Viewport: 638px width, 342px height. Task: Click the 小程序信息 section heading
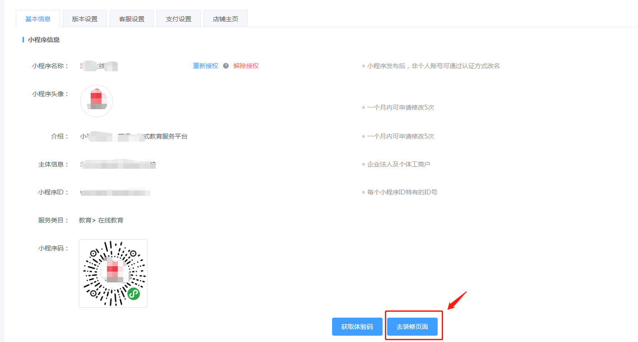tap(44, 40)
